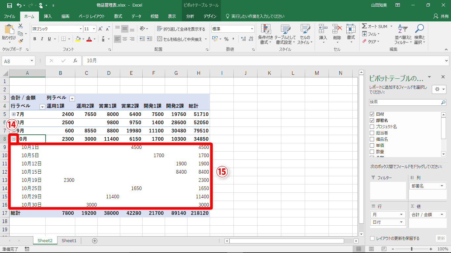Open the 部署名 field dropdown in 列 area
This screenshot has width=451, height=253.
pos(442,186)
